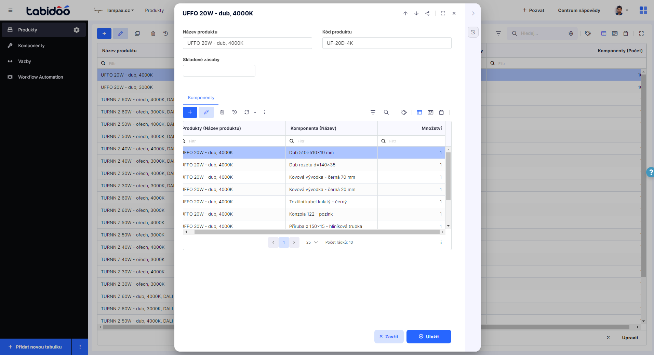The image size is (654, 355).
Task: Open record history side panel icon
Action: tap(473, 32)
